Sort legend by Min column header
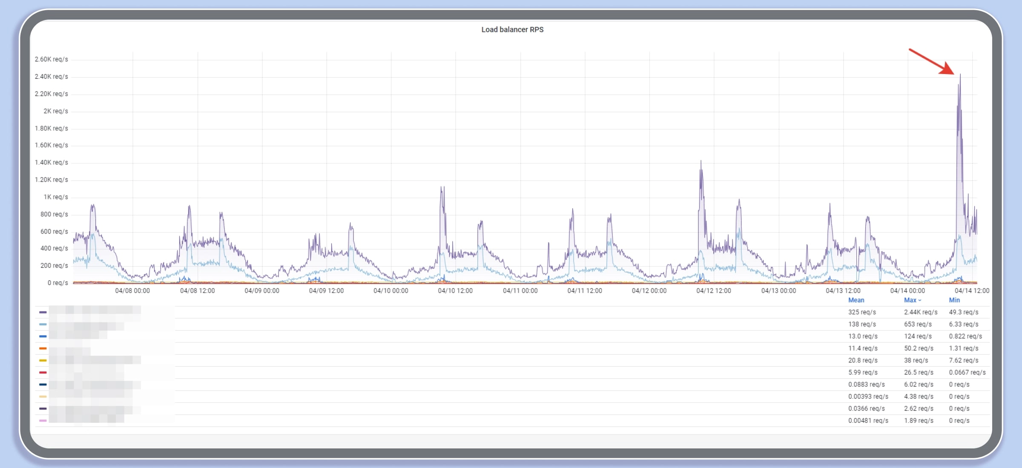The height and width of the screenshot is (468, 1022). [x=954, y=300]
